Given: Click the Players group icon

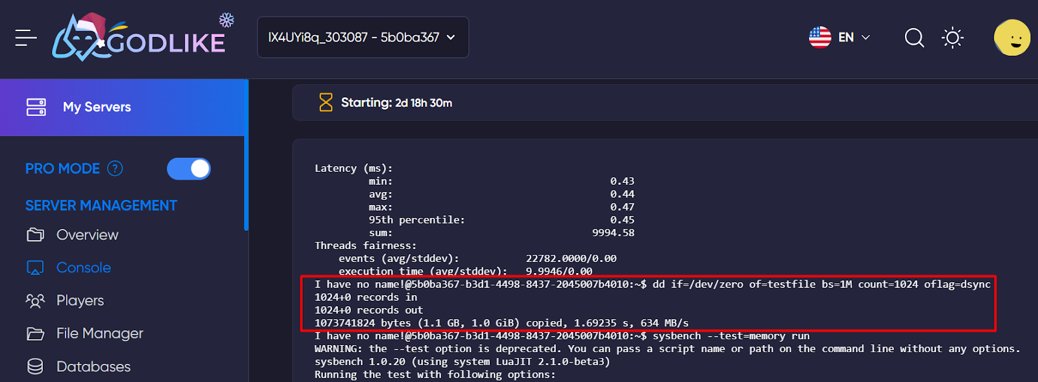Looking at the screenshot, I should point(35,301).
